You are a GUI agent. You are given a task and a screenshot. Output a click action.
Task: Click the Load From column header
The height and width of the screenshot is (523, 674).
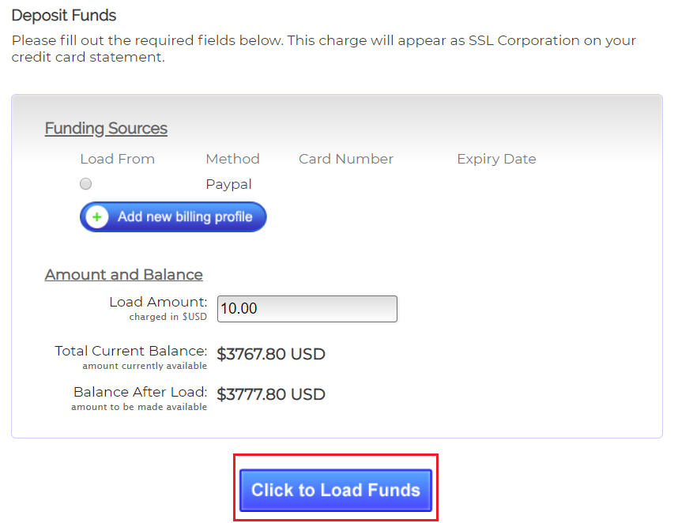117,159
